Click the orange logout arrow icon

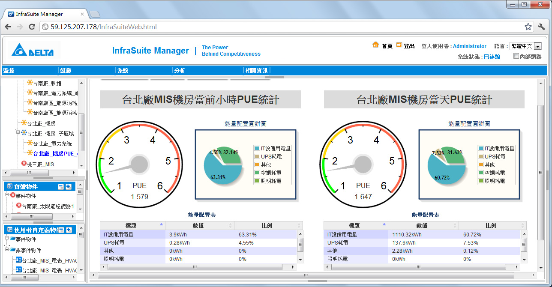pos(399,45)
